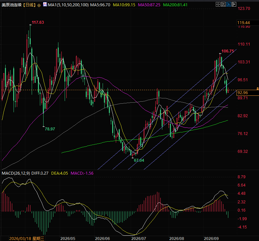Click the 78.97 low price label
This screenshot has width=259, height=241.
[x=50, y=129]
